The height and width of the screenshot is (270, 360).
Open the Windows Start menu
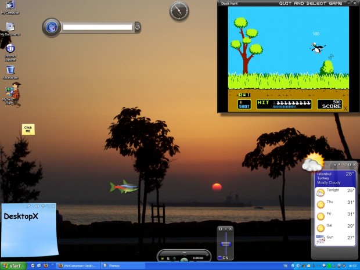12,265
